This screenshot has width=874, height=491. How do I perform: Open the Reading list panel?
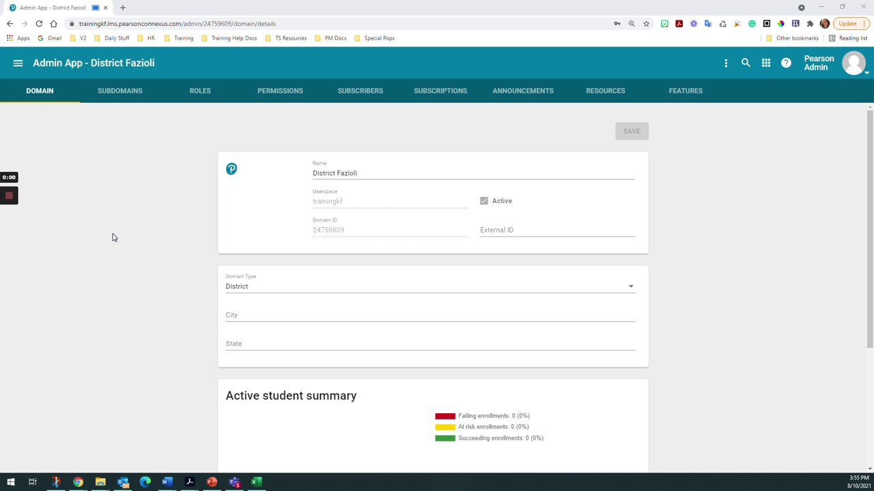coord(848,38)
